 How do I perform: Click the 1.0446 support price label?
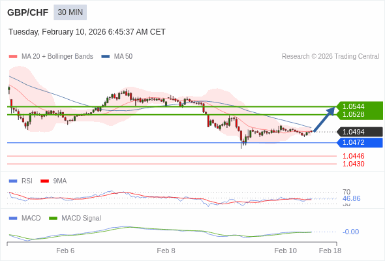(353, 156)
